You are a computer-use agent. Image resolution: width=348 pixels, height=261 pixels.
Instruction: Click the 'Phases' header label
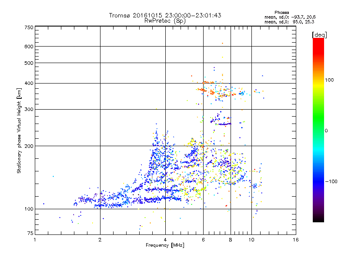(281, 13)
